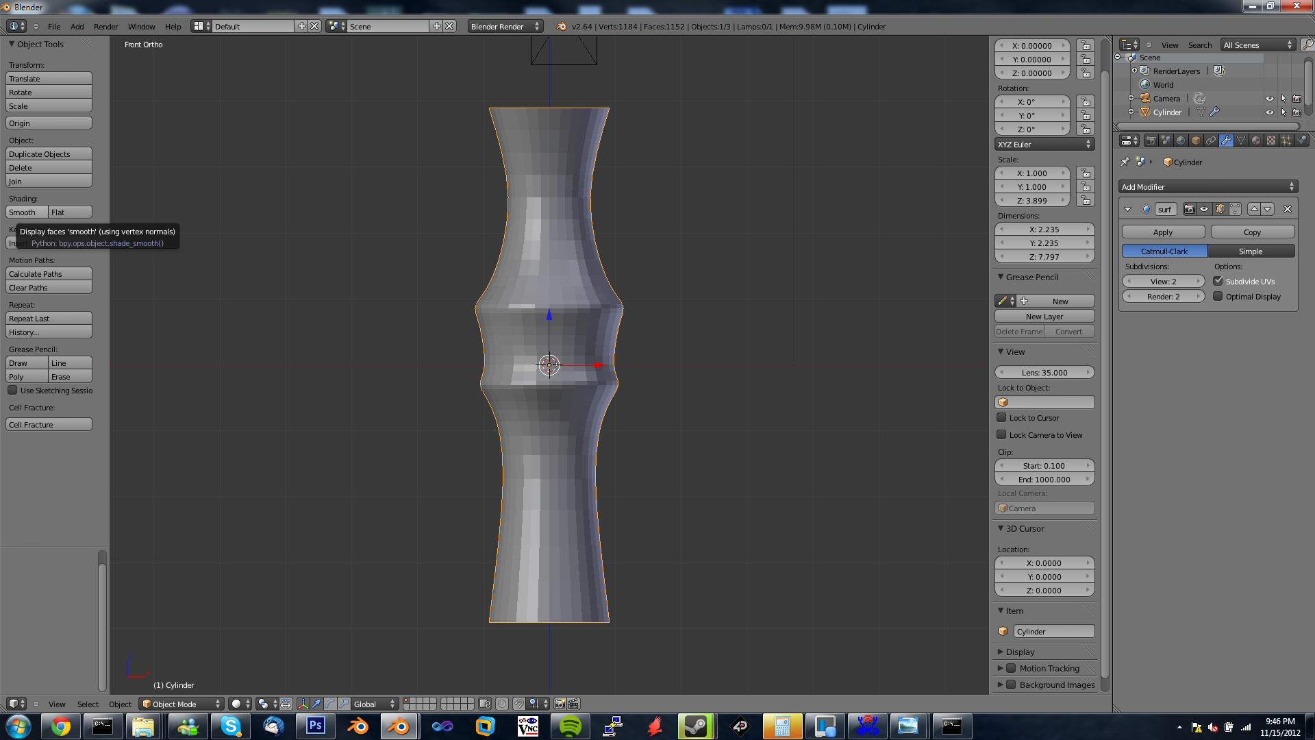Image resolution: width=1315 pixels, height=740 pixels.
Task: Toggle 3D manipulator axes icon
Action: (x=303, y=704)
